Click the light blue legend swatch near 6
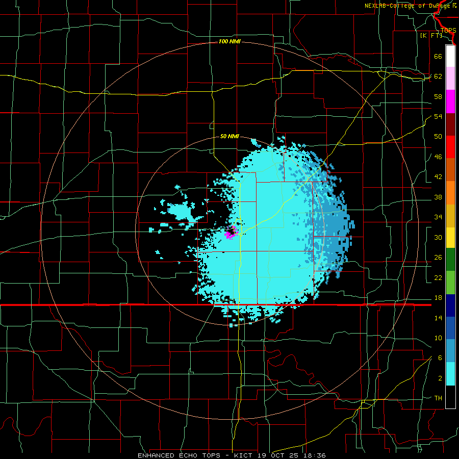Viewport: 459px width, 459px height. pos(450,351)
